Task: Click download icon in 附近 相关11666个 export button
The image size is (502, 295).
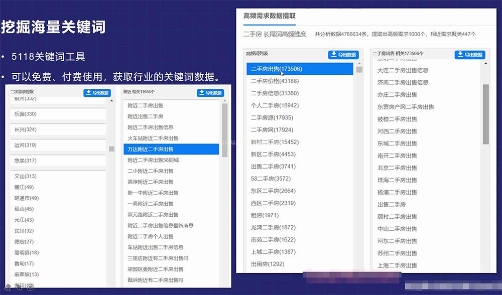Action: pyautogui.click(x=202, y=93)
